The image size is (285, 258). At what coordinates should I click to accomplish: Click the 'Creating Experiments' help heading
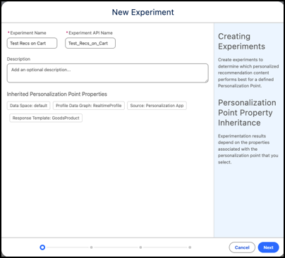(241, 42)
